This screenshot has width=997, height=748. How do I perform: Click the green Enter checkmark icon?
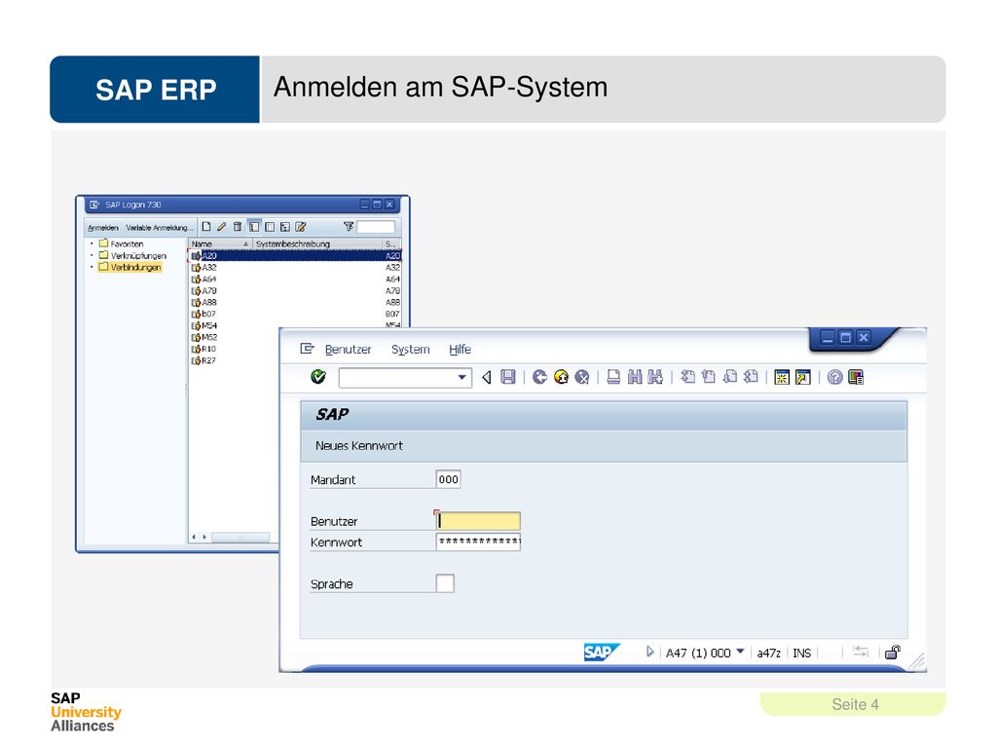pos(318,377)
